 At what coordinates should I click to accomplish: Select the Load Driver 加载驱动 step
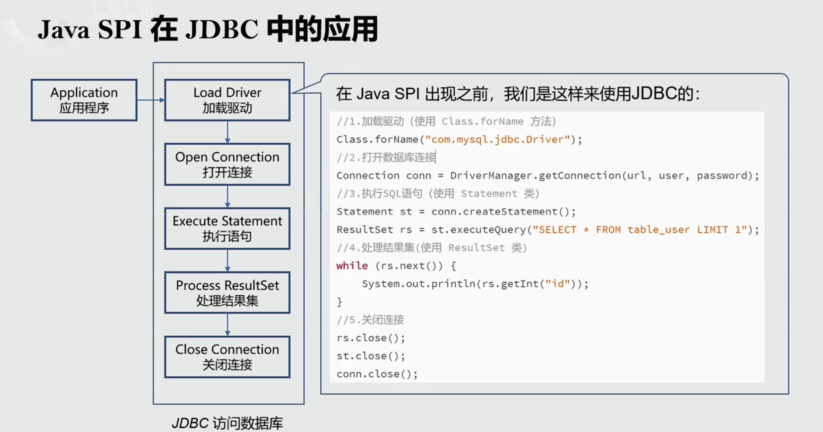(x=227, y=100)
